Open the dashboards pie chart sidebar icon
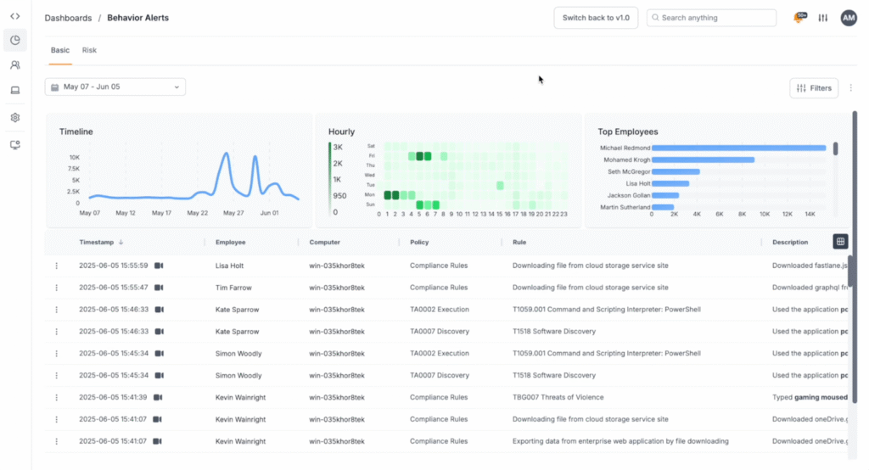Screen dimensions: 869x470 15,40
